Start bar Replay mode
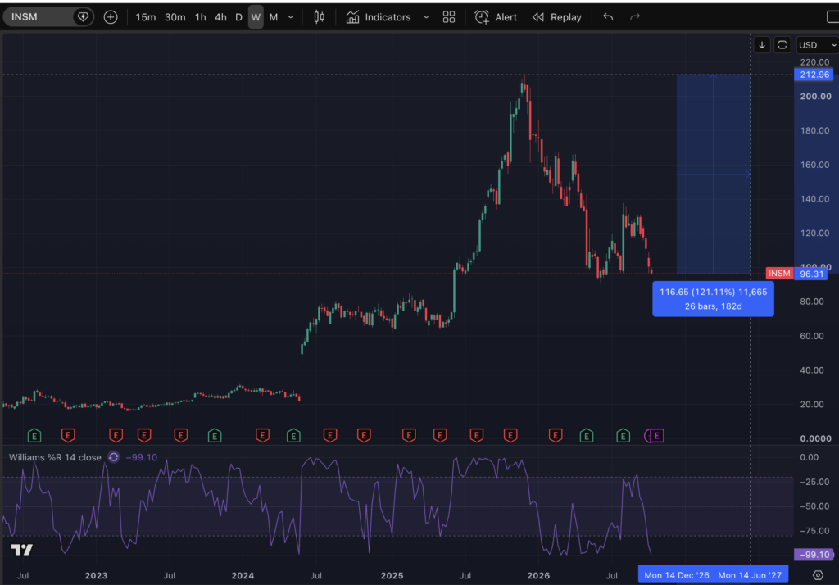839x585 pixels. click(x=557, y=17)
